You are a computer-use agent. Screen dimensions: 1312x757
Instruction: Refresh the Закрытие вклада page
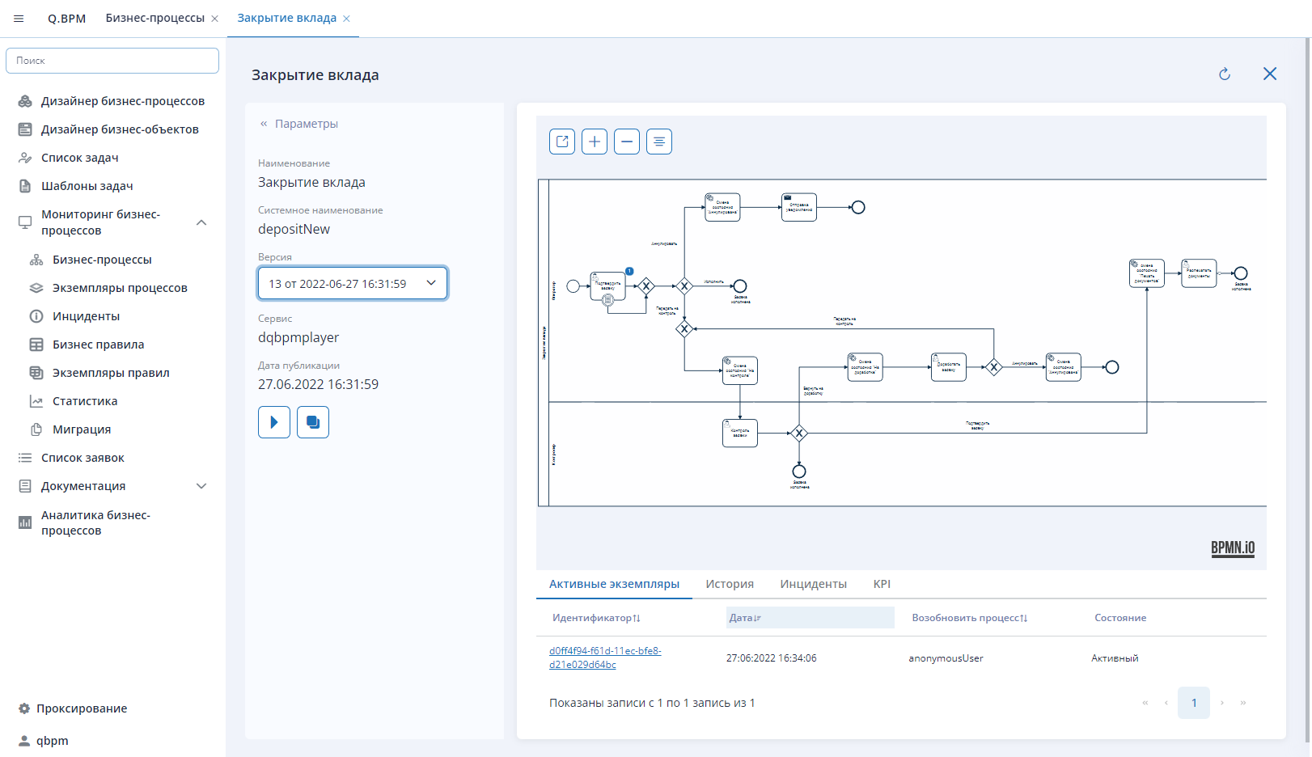coord(1225,74)
